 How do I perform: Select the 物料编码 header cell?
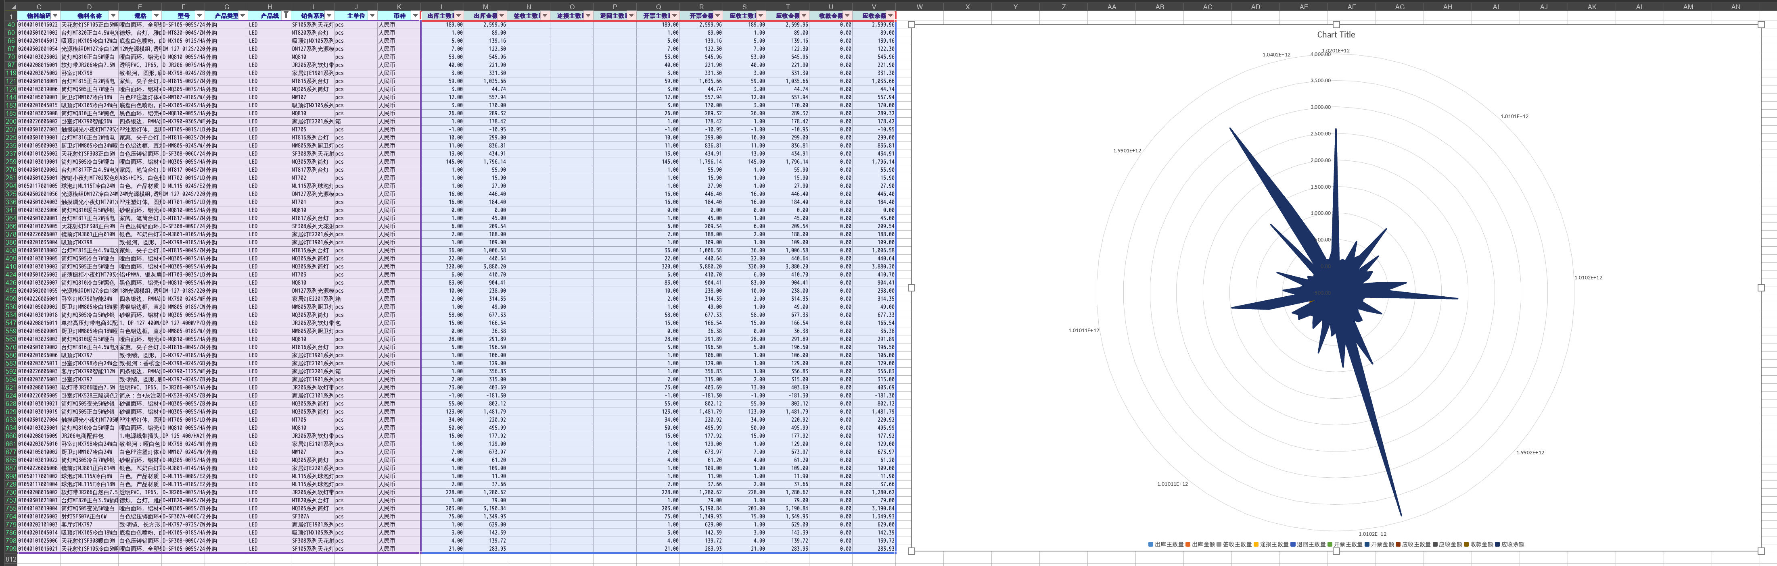(x=39, y=15)
